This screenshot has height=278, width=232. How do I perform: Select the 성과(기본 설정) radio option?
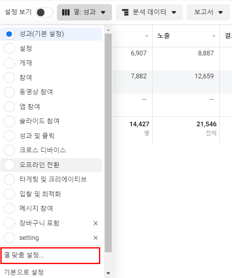(9, 34)
